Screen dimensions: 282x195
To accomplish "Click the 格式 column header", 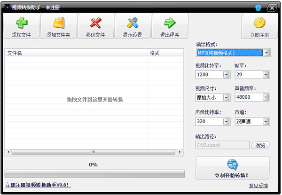I will point(165,53).
